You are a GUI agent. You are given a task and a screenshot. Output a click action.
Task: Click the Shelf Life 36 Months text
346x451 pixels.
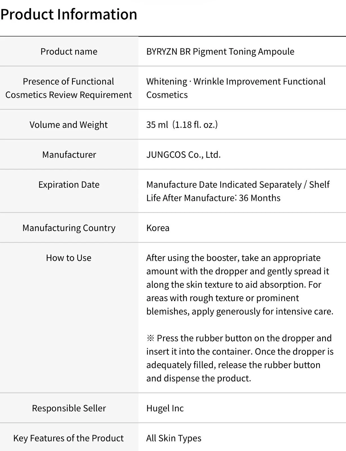[x=238, y=191]
